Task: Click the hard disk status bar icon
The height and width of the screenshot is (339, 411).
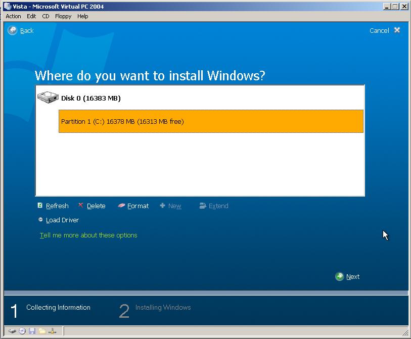Action: click(12, 331)
